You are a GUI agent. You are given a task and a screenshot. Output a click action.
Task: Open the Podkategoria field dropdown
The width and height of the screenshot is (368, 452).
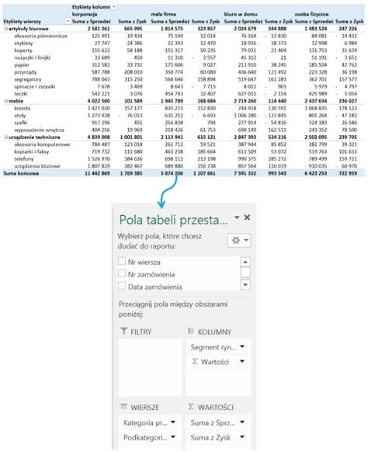point(173,437)
